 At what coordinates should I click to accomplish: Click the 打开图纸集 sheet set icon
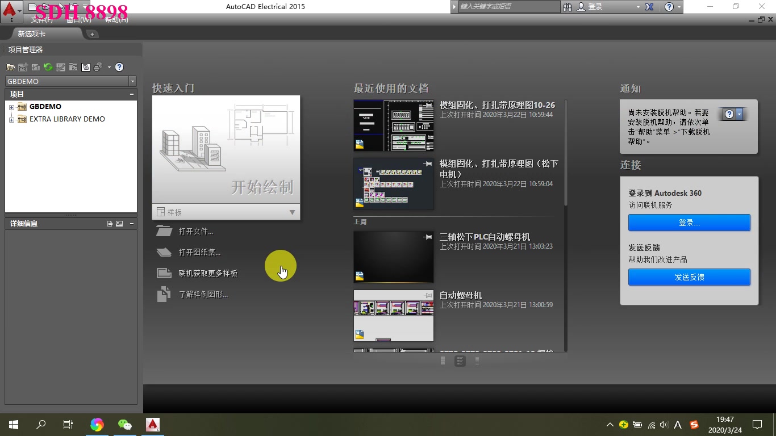pyautogui.click(x=164, y=252)
